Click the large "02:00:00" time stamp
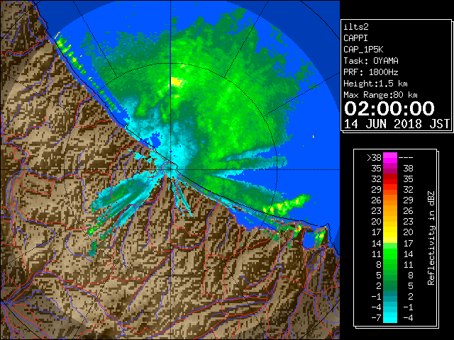This screenshot has height=340, width=454. click(389, 108)
